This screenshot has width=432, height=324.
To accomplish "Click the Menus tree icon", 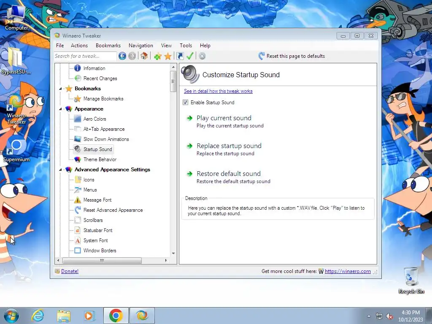I will point(78,189).
